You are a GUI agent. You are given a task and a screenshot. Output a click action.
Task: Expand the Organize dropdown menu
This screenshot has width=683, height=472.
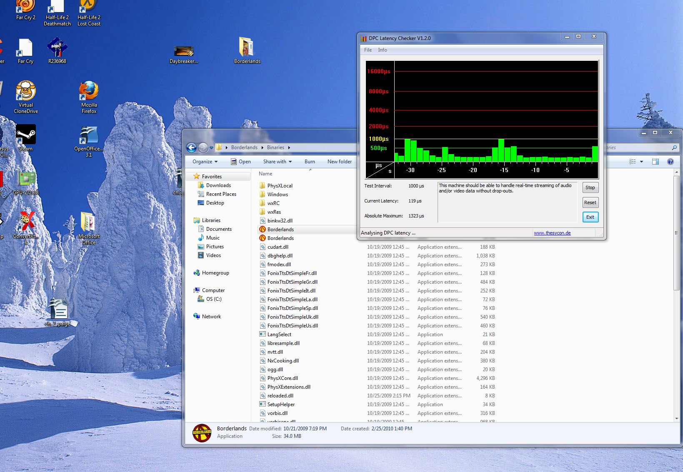click(205, 162)
